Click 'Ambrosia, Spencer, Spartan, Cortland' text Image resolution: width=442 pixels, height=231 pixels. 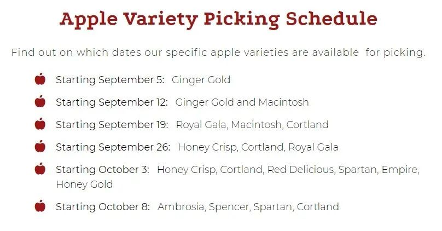248,207
